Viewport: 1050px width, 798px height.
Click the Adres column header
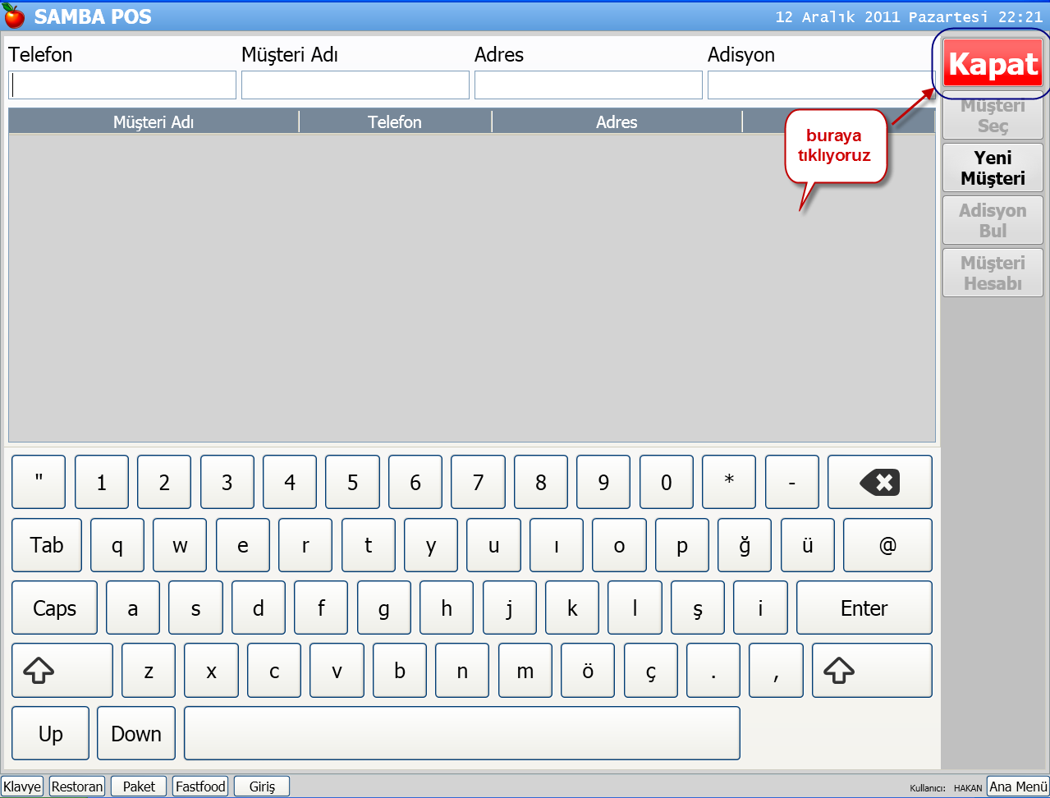point(617,122)
